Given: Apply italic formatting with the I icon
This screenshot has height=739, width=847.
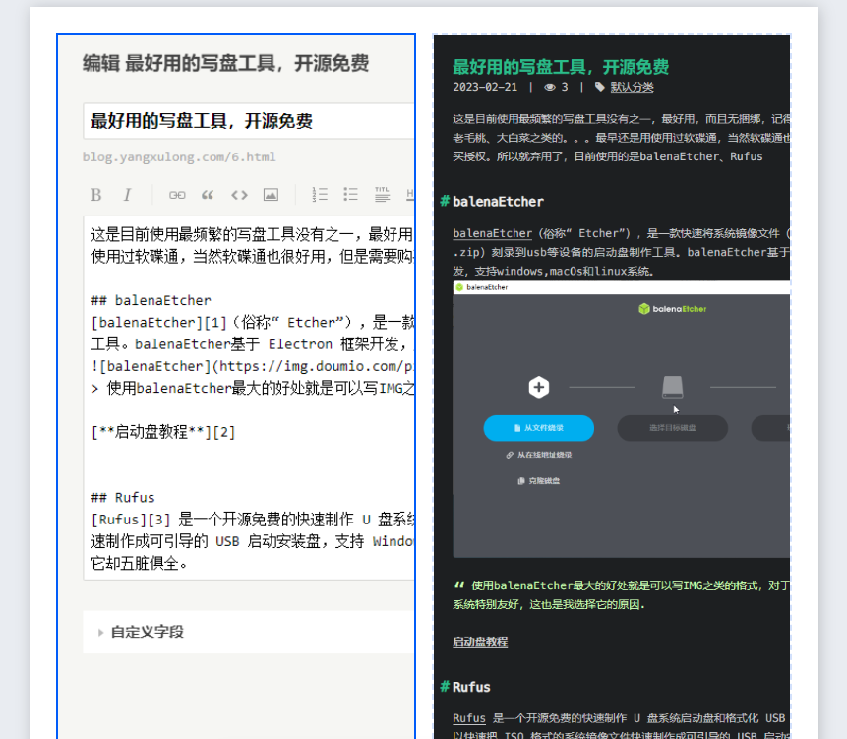Looking at the screenshot, I should click(127, 195).
